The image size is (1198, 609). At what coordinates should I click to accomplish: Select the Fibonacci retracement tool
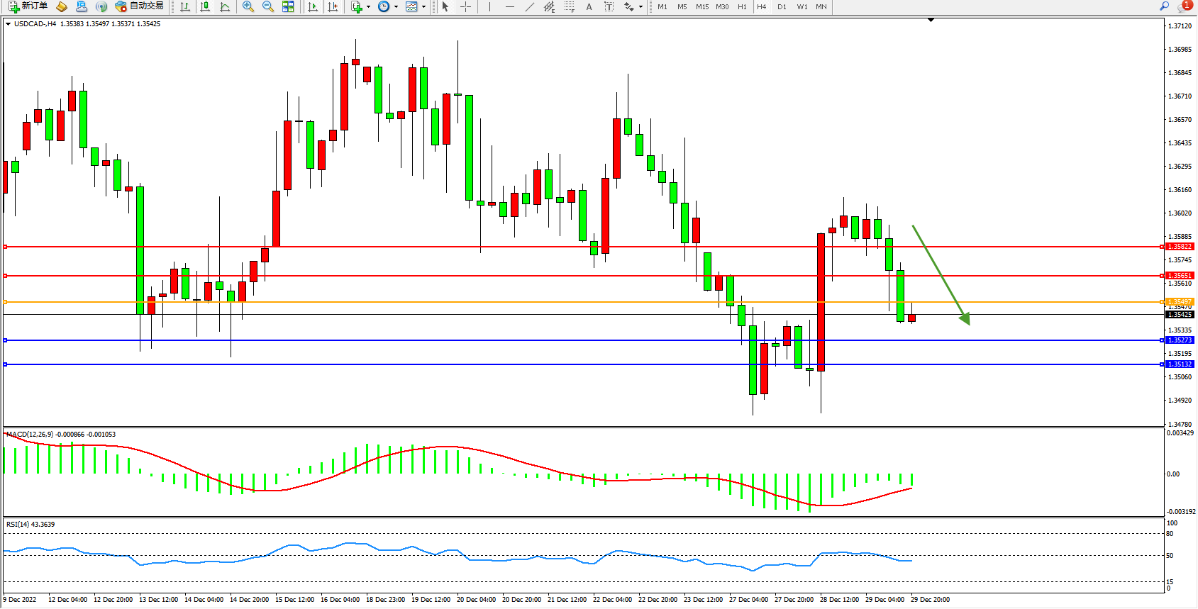coord(569,6)
